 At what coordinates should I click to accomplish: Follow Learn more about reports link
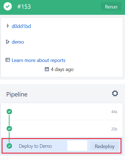pyautogui.click(x=39, y=60)
